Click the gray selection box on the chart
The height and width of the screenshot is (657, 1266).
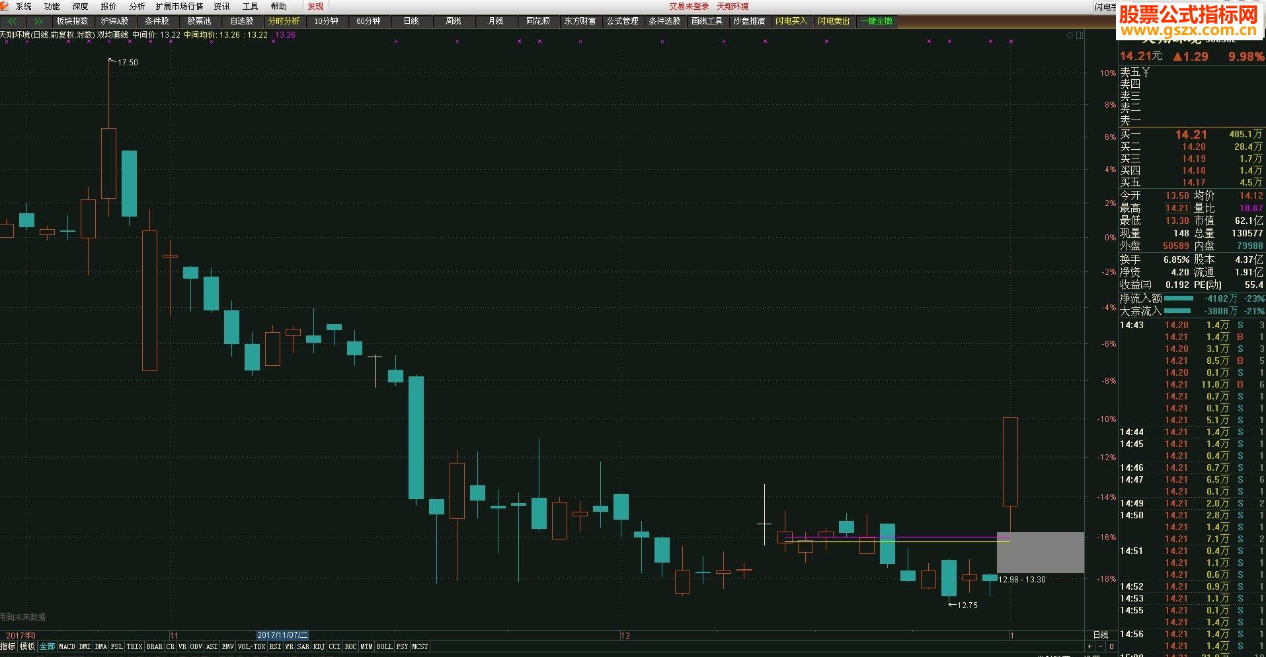(x=1041, y=553)
